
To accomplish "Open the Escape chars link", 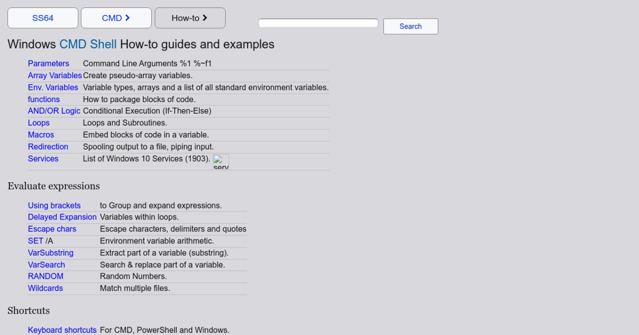I will (x=52, y=229).
